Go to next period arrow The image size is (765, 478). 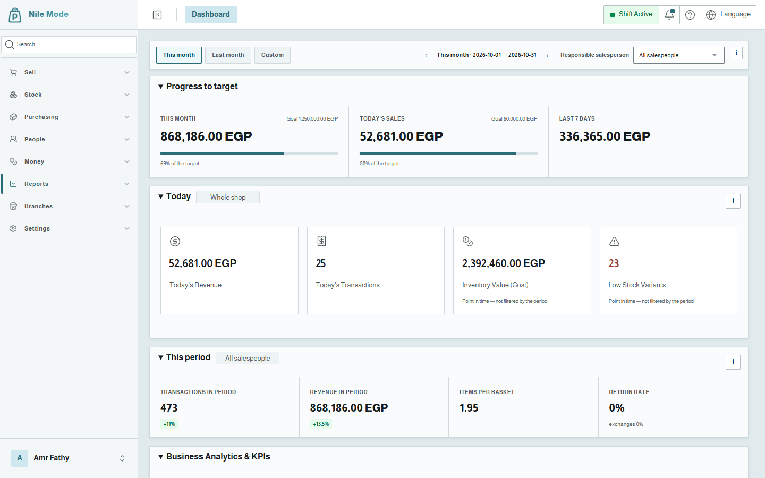tap(547, 55)
